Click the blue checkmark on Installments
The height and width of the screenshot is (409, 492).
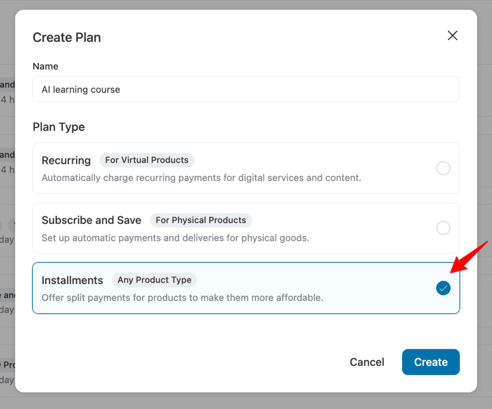pyautogui.click(x=443, y=288)
